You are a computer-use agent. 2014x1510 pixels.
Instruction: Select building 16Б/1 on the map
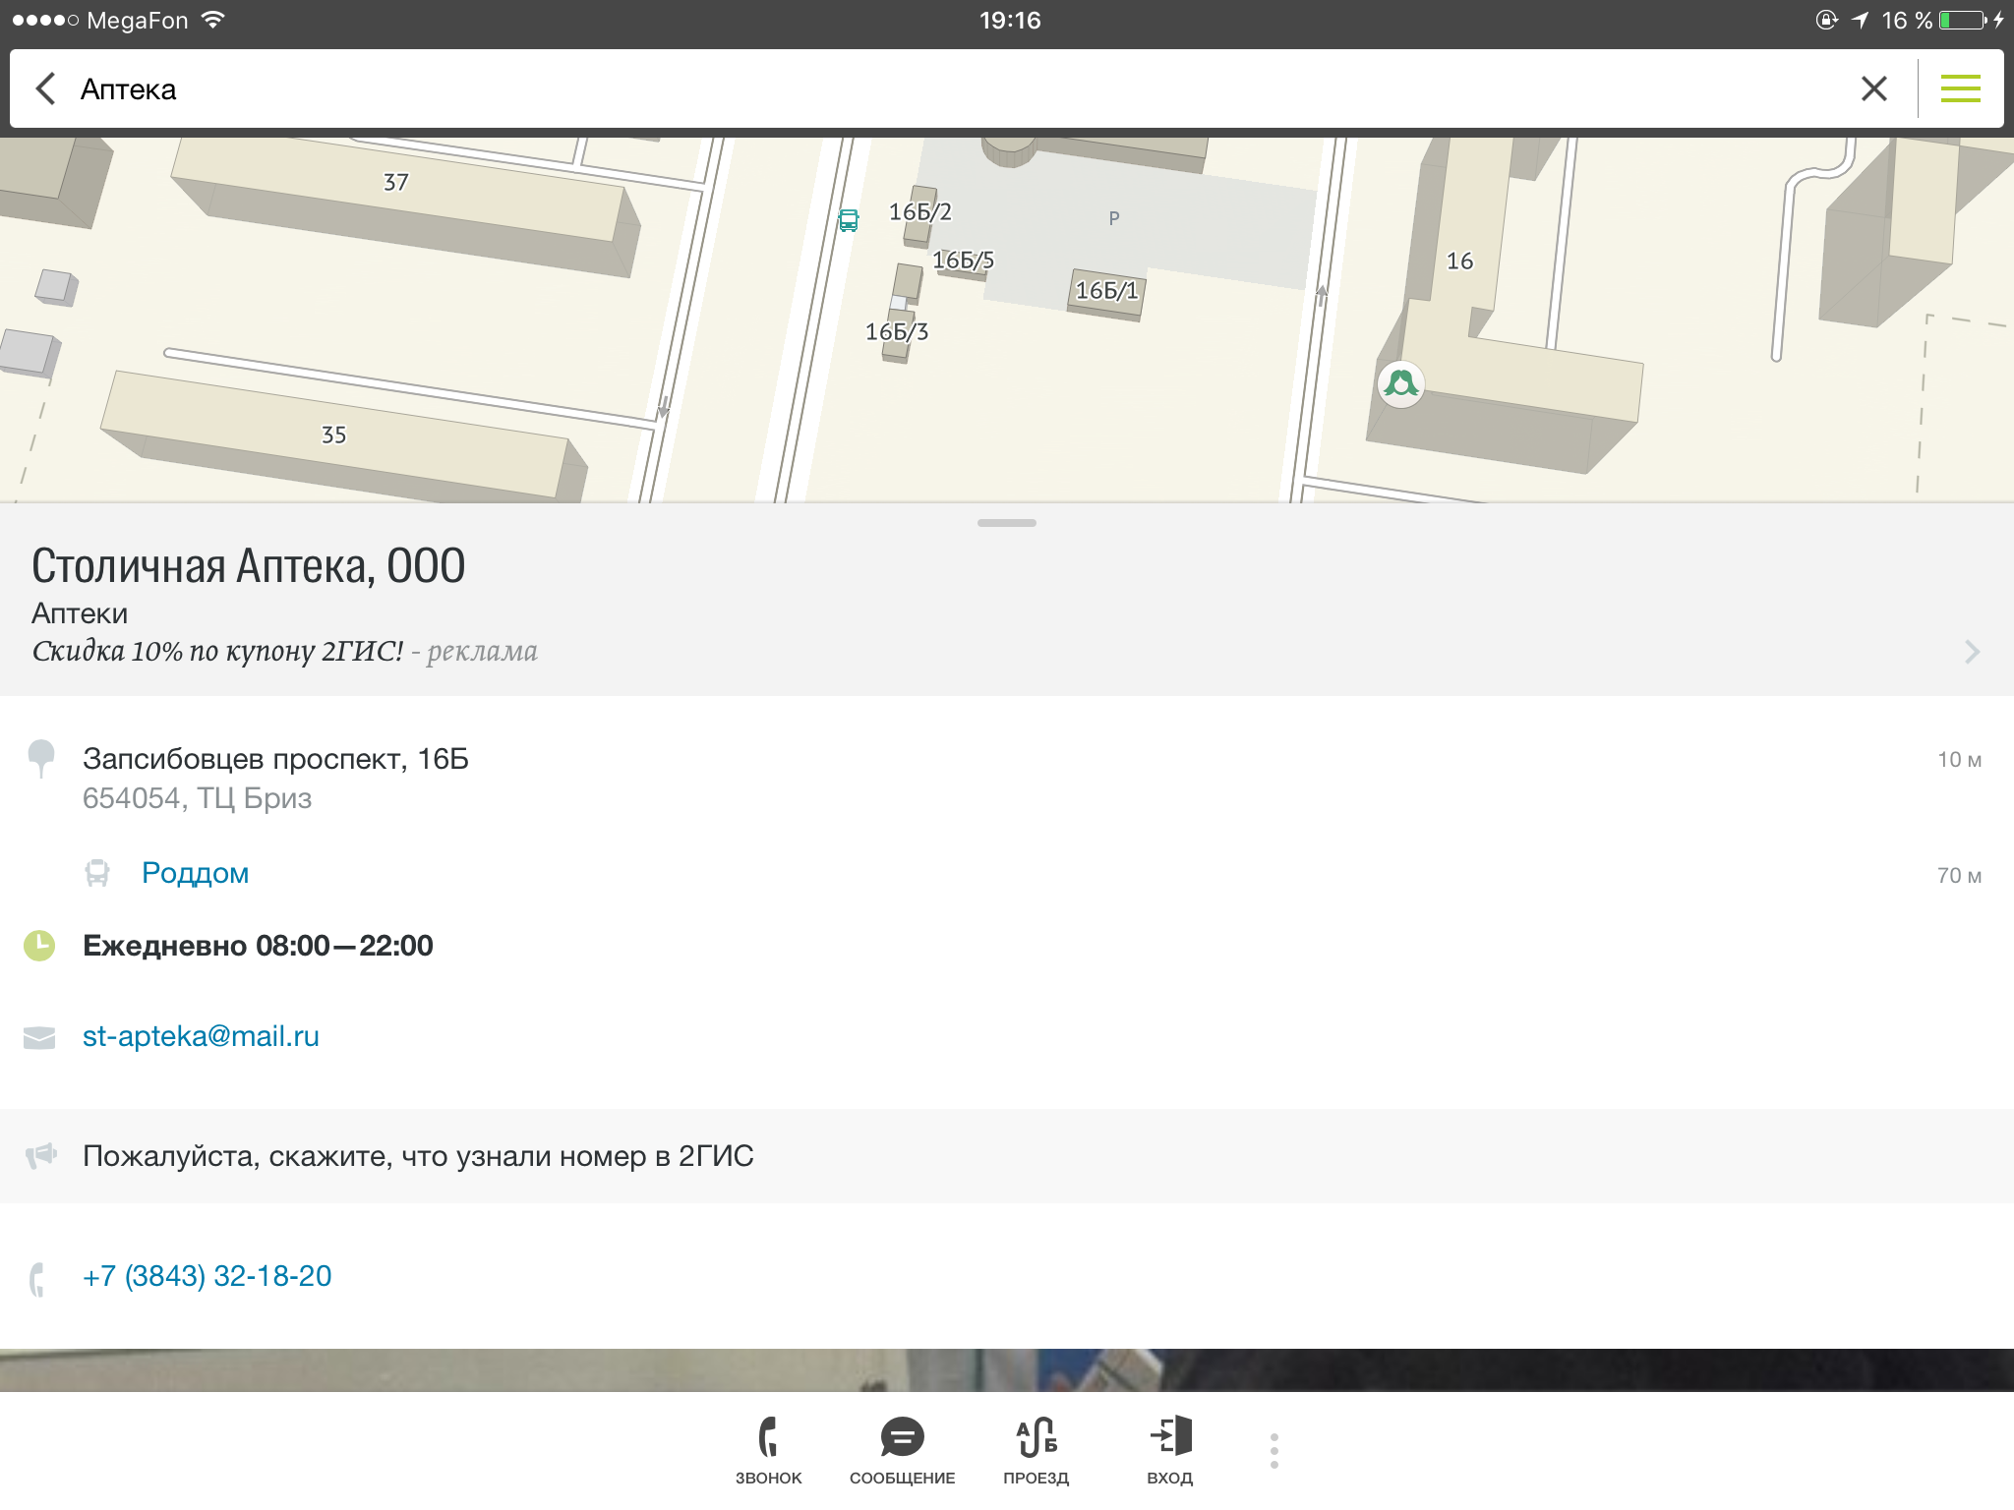tap(1106, 291)
